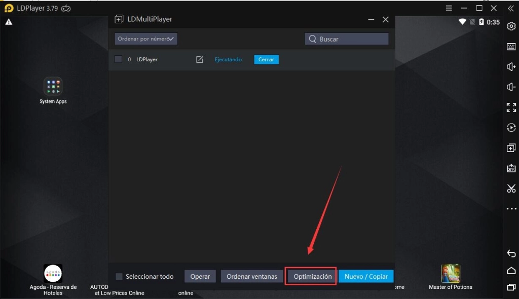Click Cerrar button for LDPlayer instance
The image size is (519, 299).
tap(266, 59)
